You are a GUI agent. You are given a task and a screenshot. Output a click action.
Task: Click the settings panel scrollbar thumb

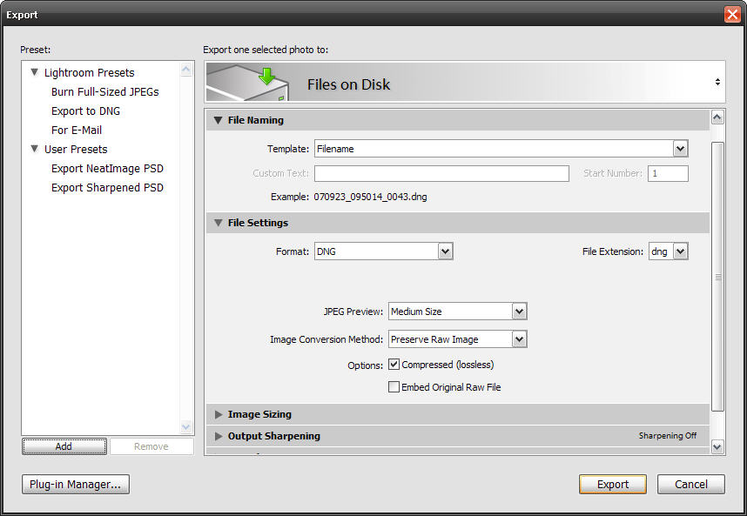pyautogui.click(x=717, y=277)
